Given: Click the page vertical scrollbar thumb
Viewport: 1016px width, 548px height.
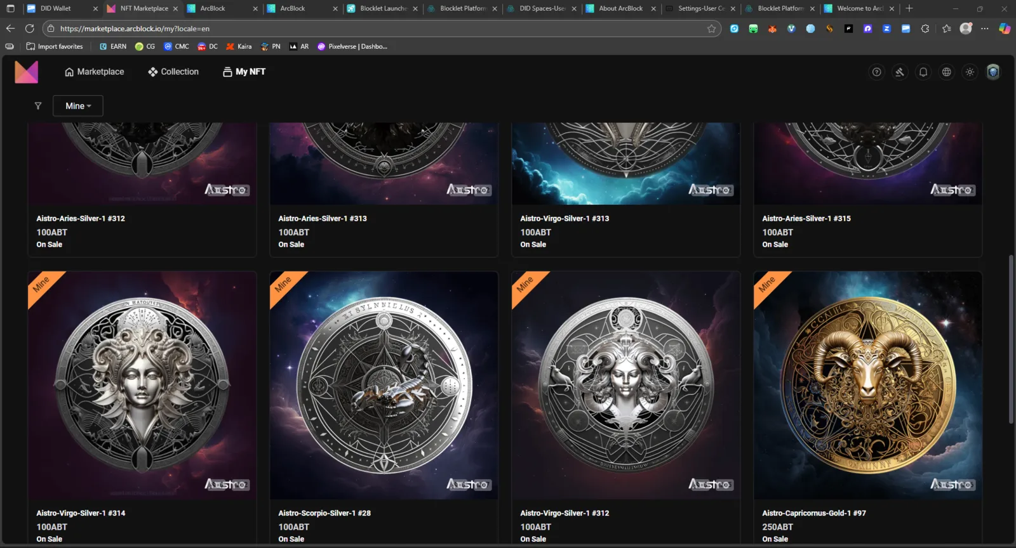Looking at the screenshot, I should tap(1011, 339).
